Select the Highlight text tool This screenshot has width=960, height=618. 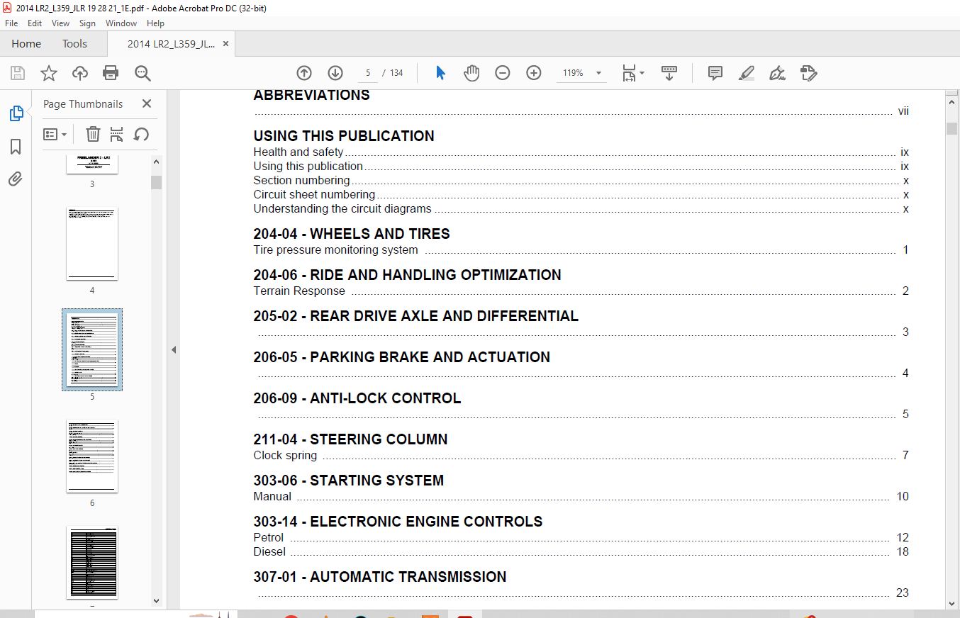click(x=746, y=73)
